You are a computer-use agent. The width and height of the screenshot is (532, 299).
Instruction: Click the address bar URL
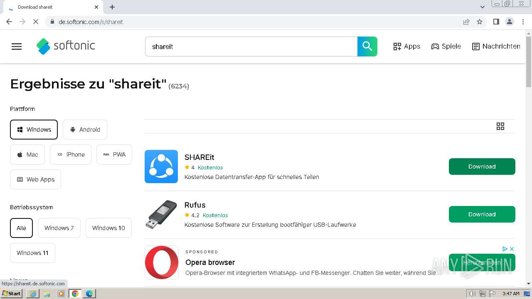[91, 22]
